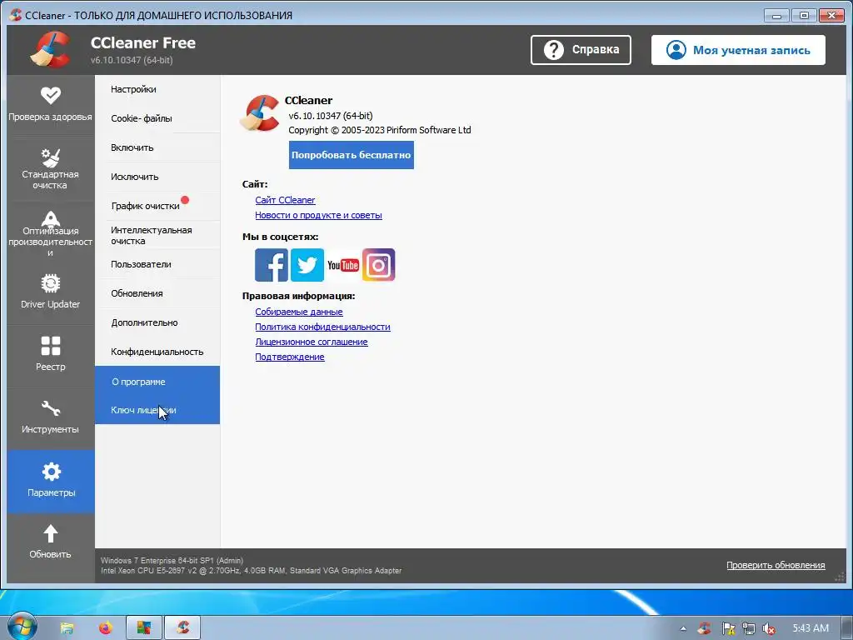Click Попробовать бесплатно button
The image size is (853, 640).
(x=351, y=155)
